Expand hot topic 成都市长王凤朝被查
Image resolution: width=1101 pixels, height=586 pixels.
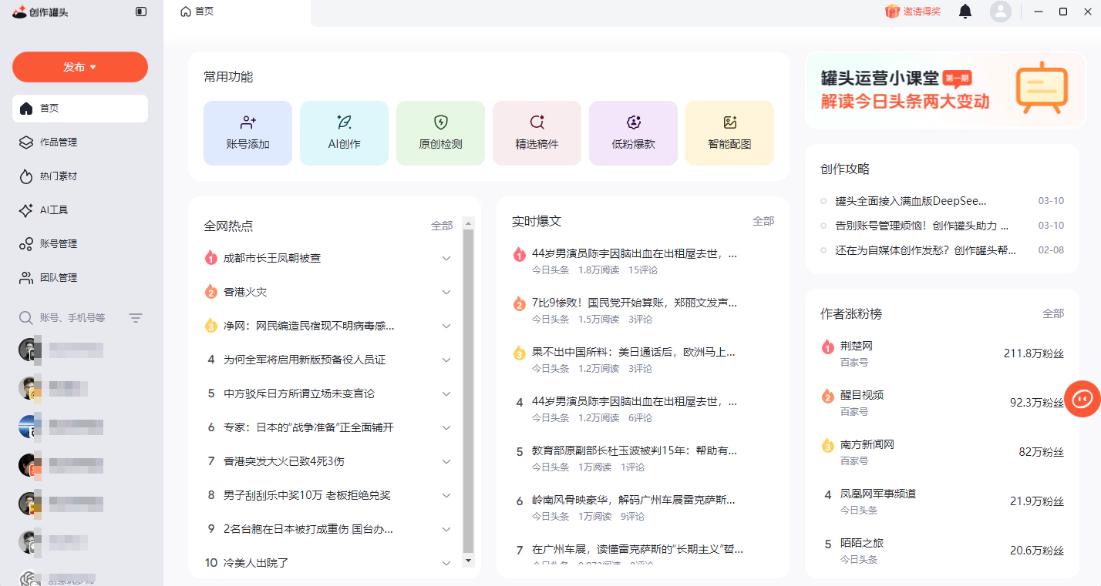[x=446, y=259]
